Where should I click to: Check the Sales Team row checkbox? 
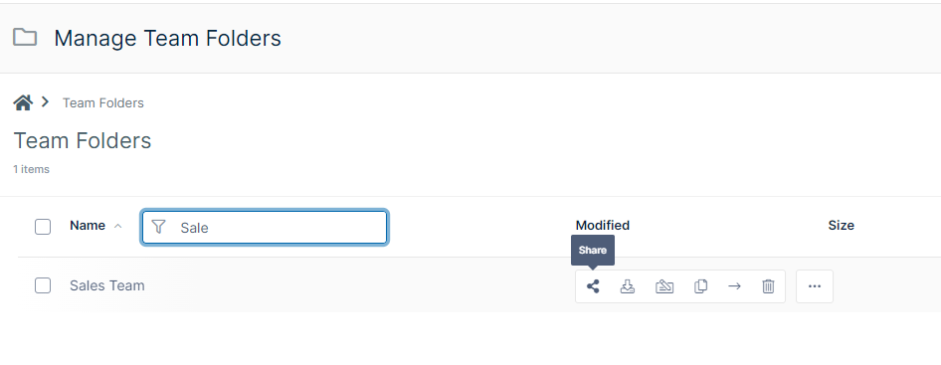[x=43, y=285]
